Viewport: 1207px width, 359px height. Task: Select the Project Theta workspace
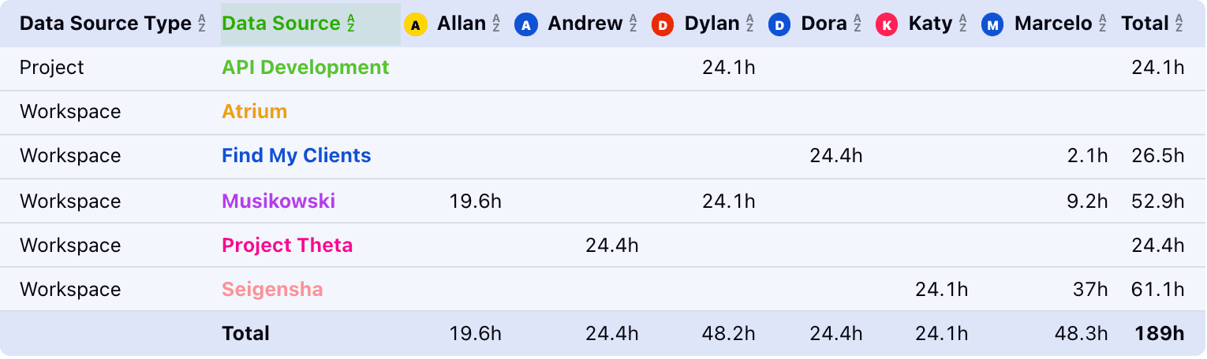tap(287, 246)
